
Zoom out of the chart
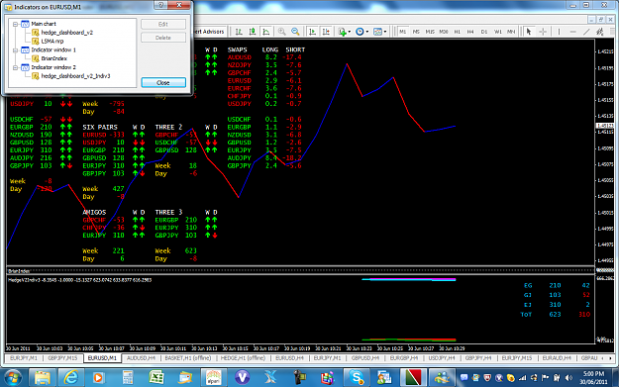coord(295,32)
